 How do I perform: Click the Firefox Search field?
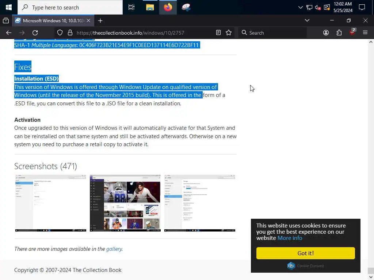[272, 32]
